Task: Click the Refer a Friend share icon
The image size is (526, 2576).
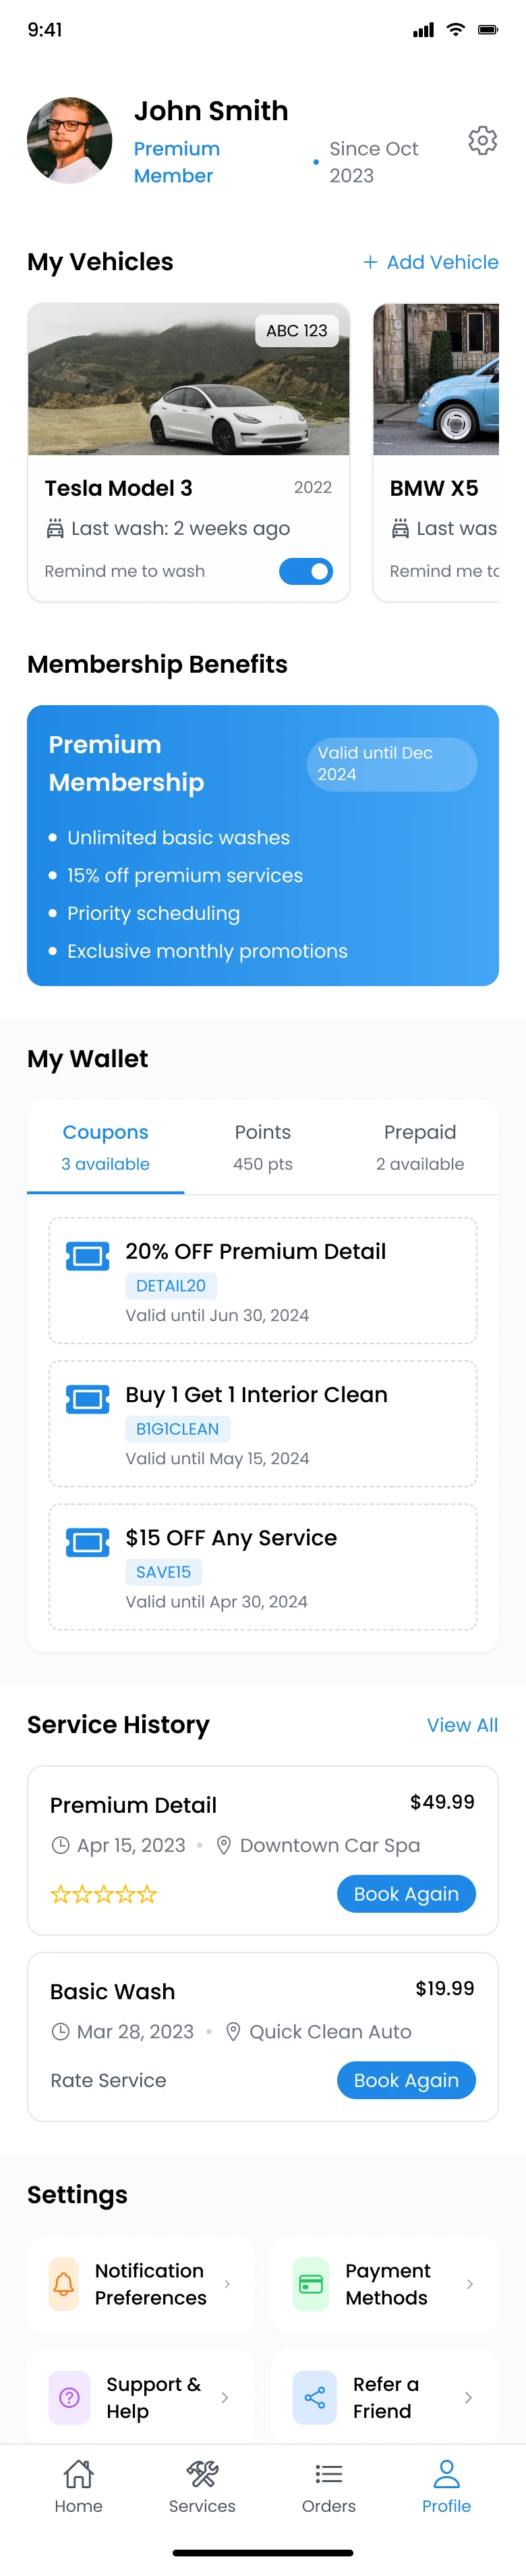Action: click(x=314, y=2397)
